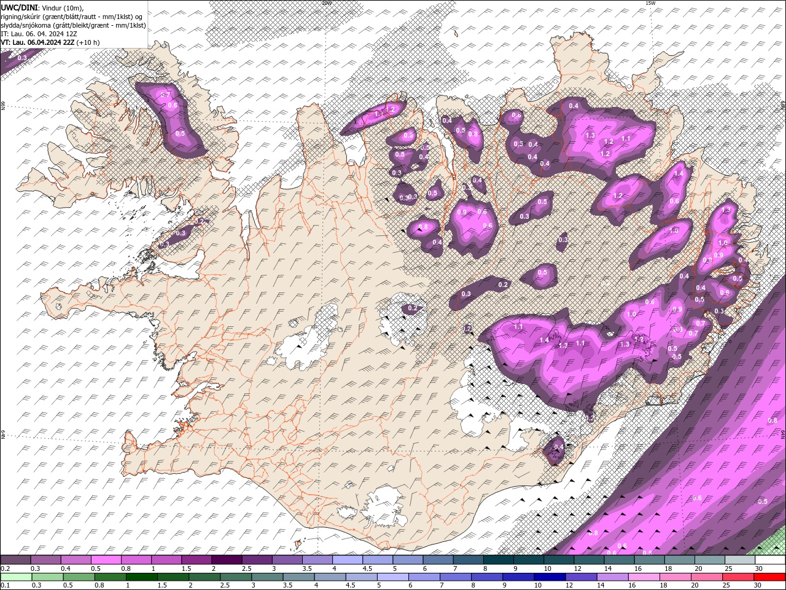The width and height of the screenshot is (786, 590).
Task: Pick upper scale bright pink swatch at 0.5
Action: click(x=106, y=560)
